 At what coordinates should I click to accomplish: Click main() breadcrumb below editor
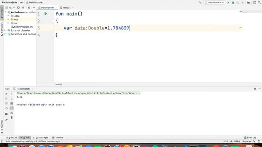coord(59,85)
